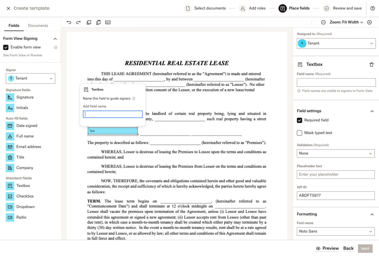Switch to the Documents tab

tap(38, 26)
